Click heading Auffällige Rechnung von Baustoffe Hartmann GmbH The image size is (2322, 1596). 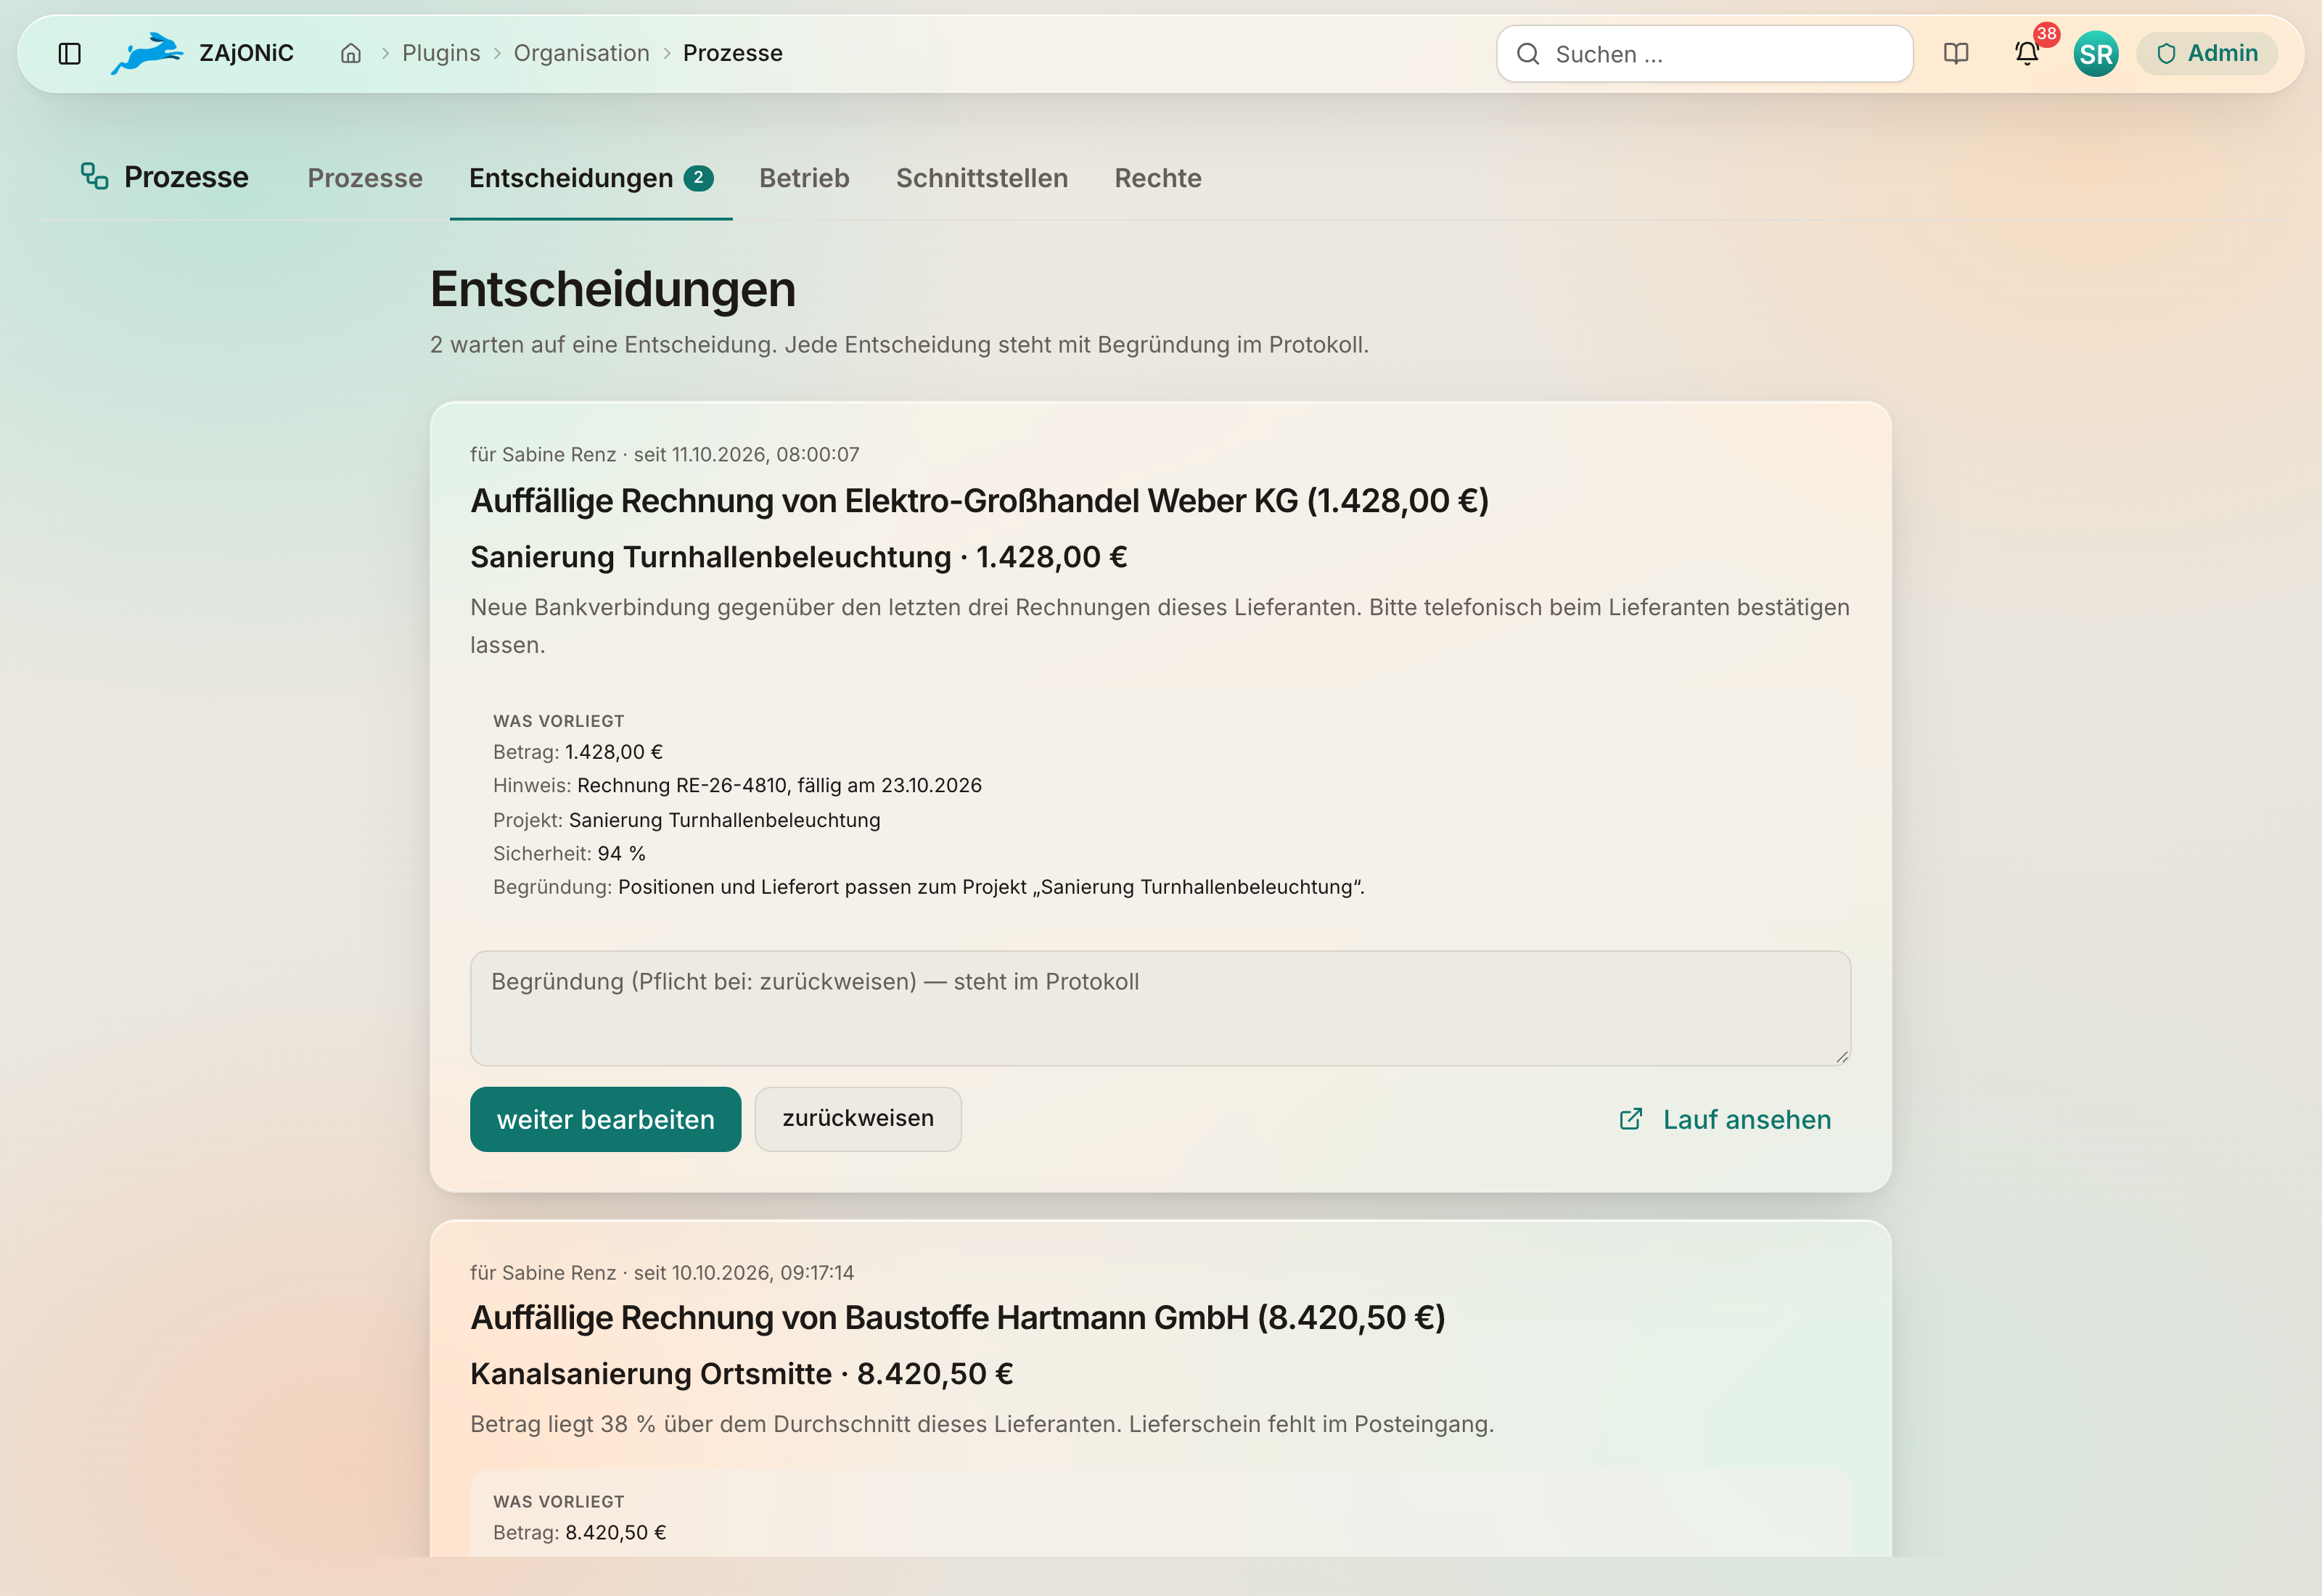pos(958,1317)
